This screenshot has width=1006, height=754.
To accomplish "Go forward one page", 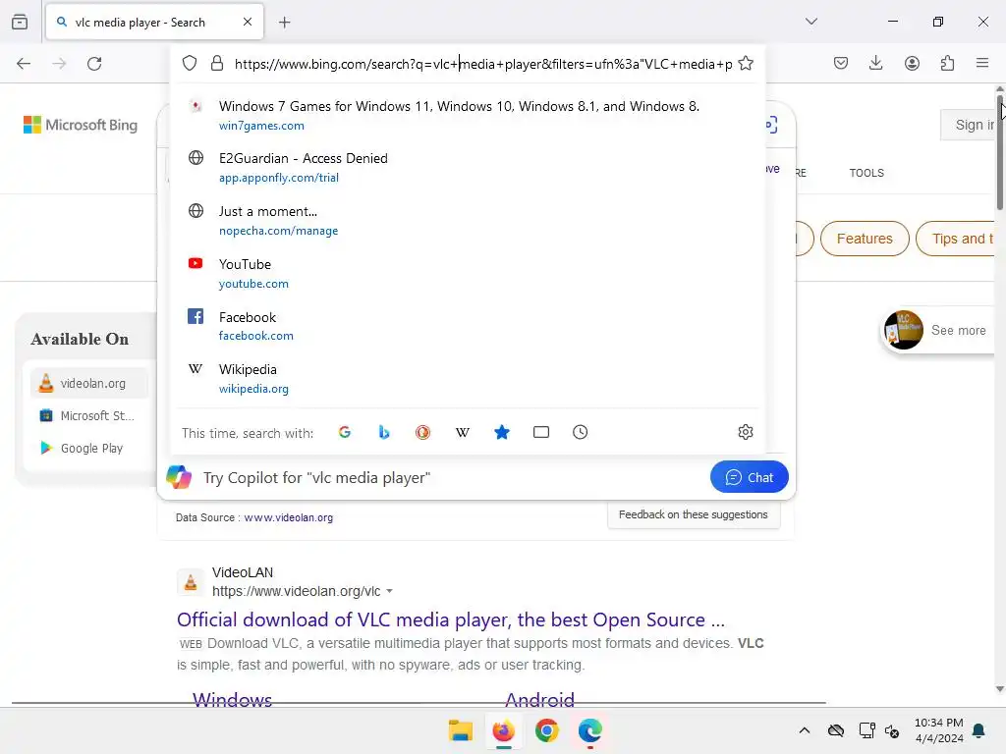I will [59, 64].
